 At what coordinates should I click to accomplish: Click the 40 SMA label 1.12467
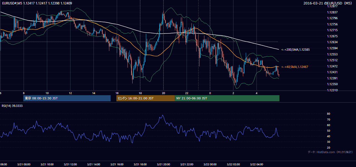tap(295, 67)
